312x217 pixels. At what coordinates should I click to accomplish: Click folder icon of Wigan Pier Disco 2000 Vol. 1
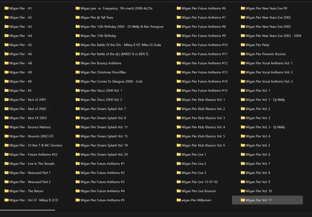(77, 90)
